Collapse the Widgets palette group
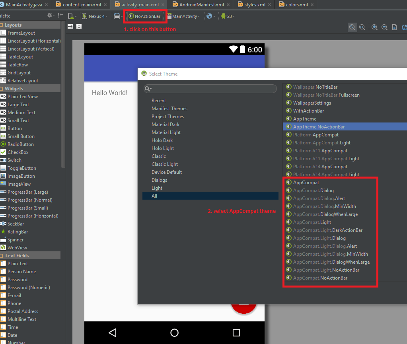 coord(30,88)
